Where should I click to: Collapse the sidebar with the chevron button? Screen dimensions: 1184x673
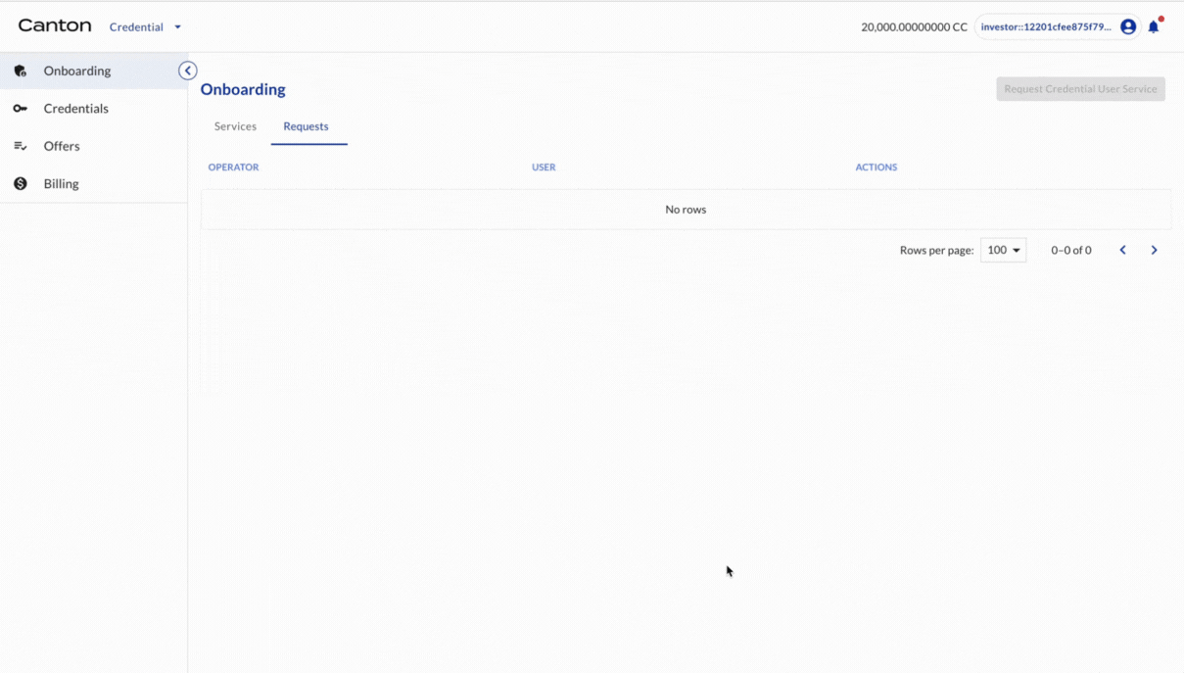188,71
